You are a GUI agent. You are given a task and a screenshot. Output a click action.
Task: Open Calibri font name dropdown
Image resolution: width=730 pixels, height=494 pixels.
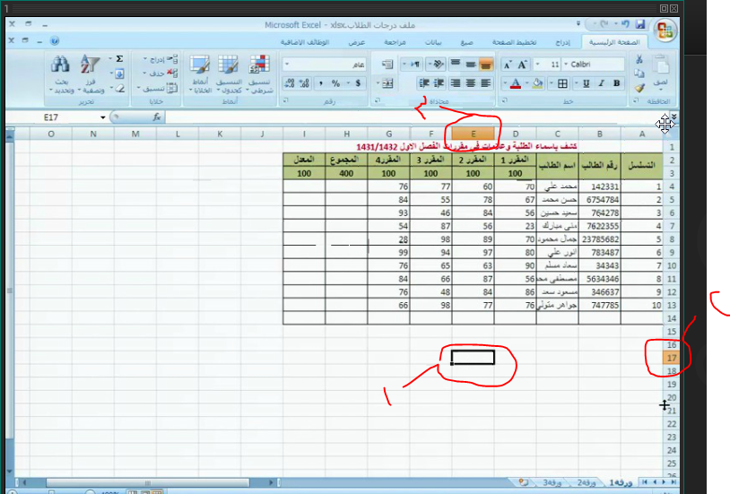[x=566, y=65]
